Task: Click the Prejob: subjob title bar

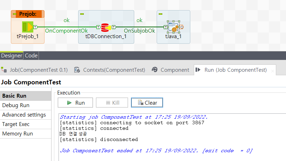Action: [28, 14]
